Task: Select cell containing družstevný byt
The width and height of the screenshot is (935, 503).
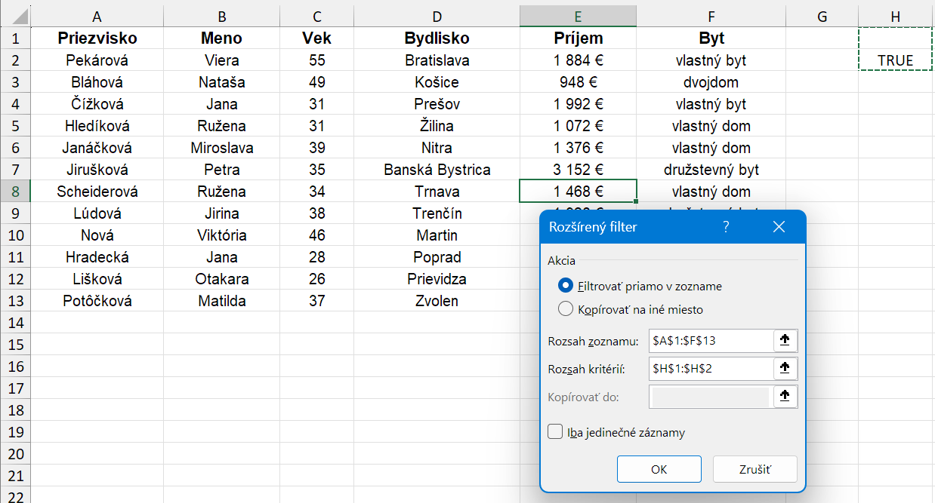Action: pos(711,170)
